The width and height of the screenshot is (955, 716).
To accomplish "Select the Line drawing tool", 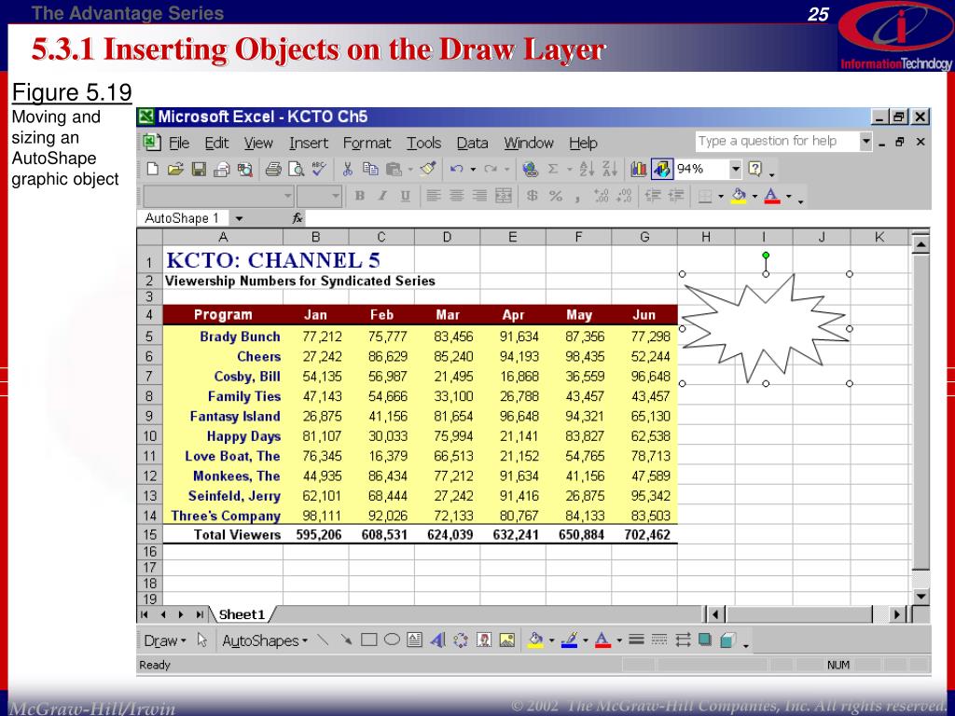I will point(323,640).
